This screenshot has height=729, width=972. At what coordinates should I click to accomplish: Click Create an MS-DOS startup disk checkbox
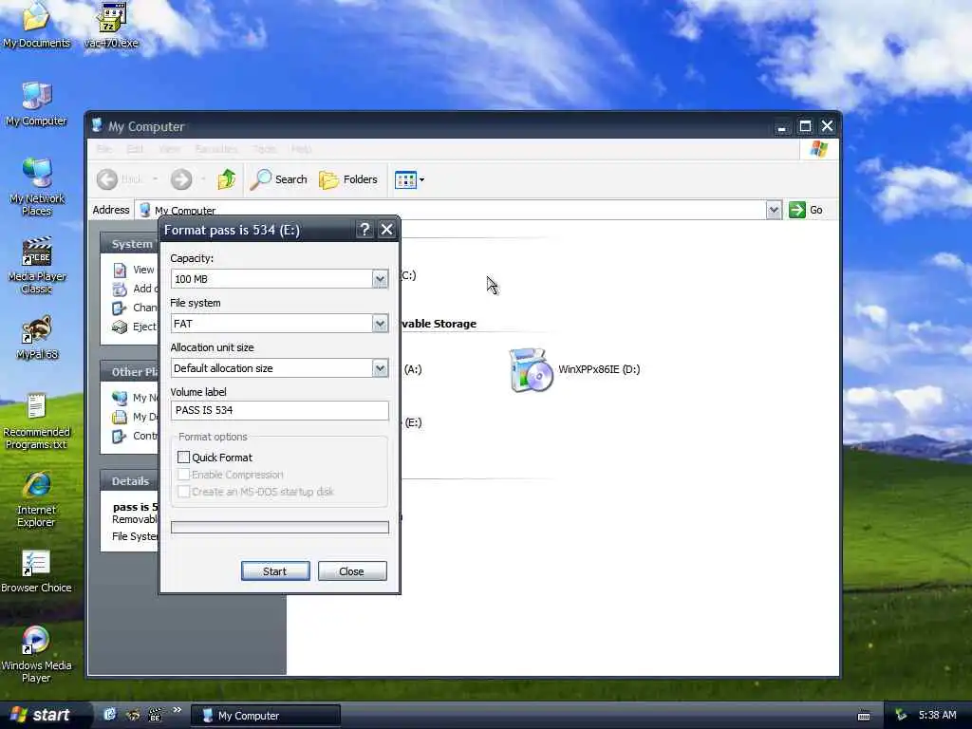(x=183, y=492)
